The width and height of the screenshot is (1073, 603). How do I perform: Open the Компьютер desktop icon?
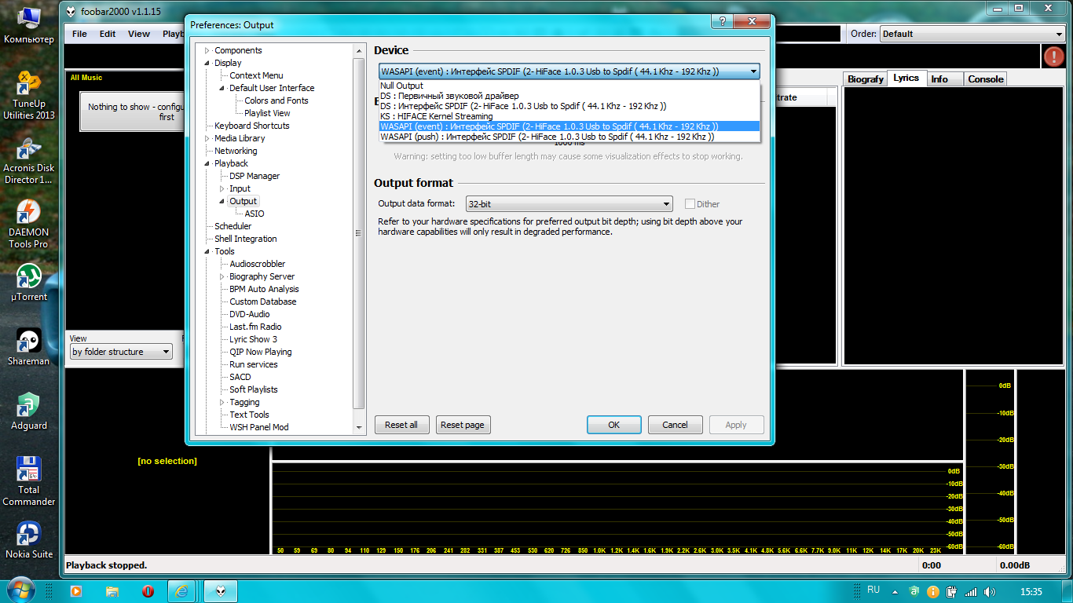[x=29, y=24]
